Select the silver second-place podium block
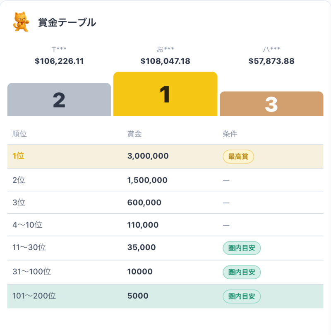331x335 pixels. [x=59, y=99]
